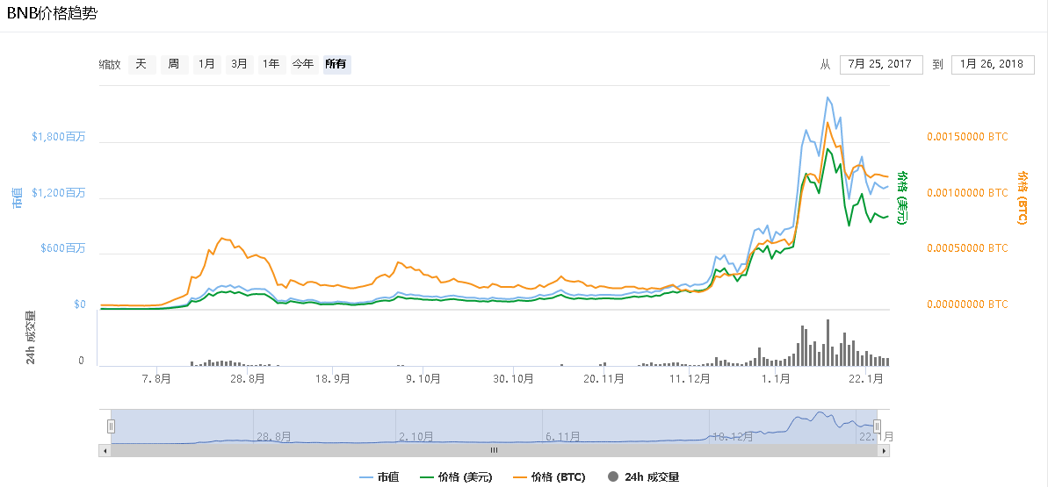Click the BNB价格趋势 heading
1048x487 pixels.
(52, 13)
